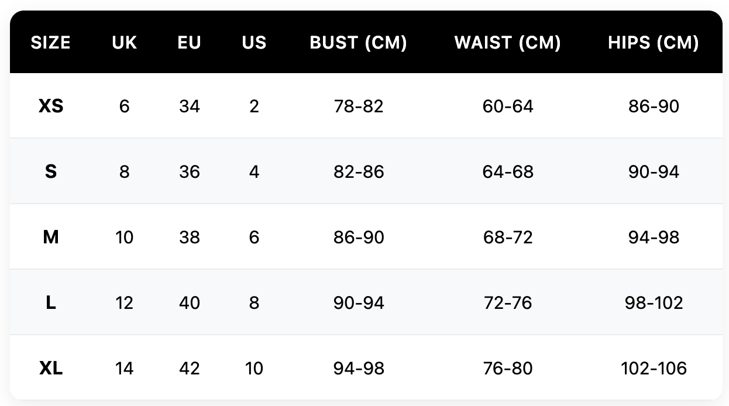
Task: Click the EU column header
Action: [189, 43]
